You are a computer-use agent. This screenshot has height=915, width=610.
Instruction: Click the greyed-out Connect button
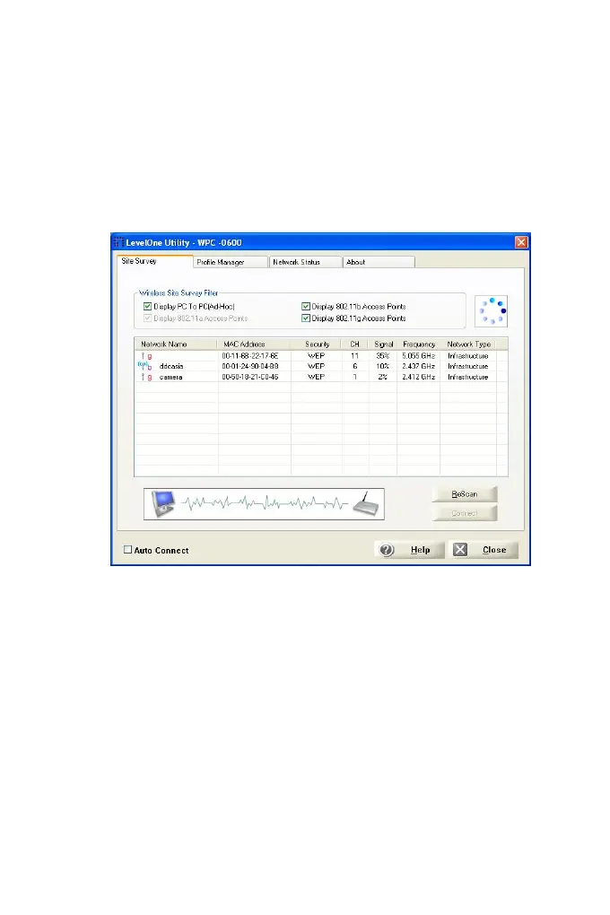(x=465, y=513)
